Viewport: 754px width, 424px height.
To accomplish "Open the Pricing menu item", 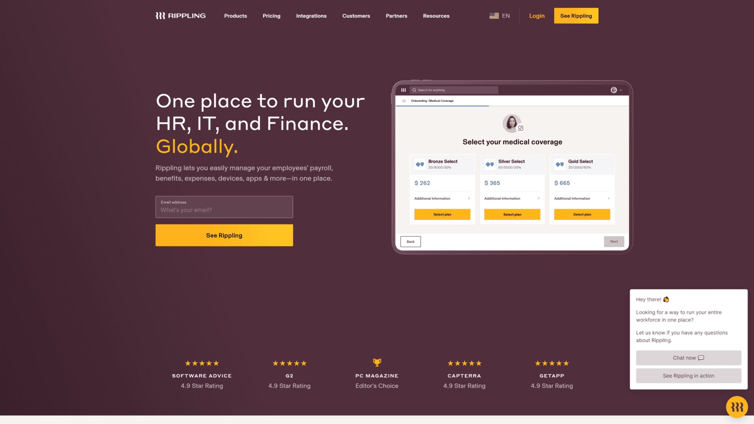I will [271, 16].
